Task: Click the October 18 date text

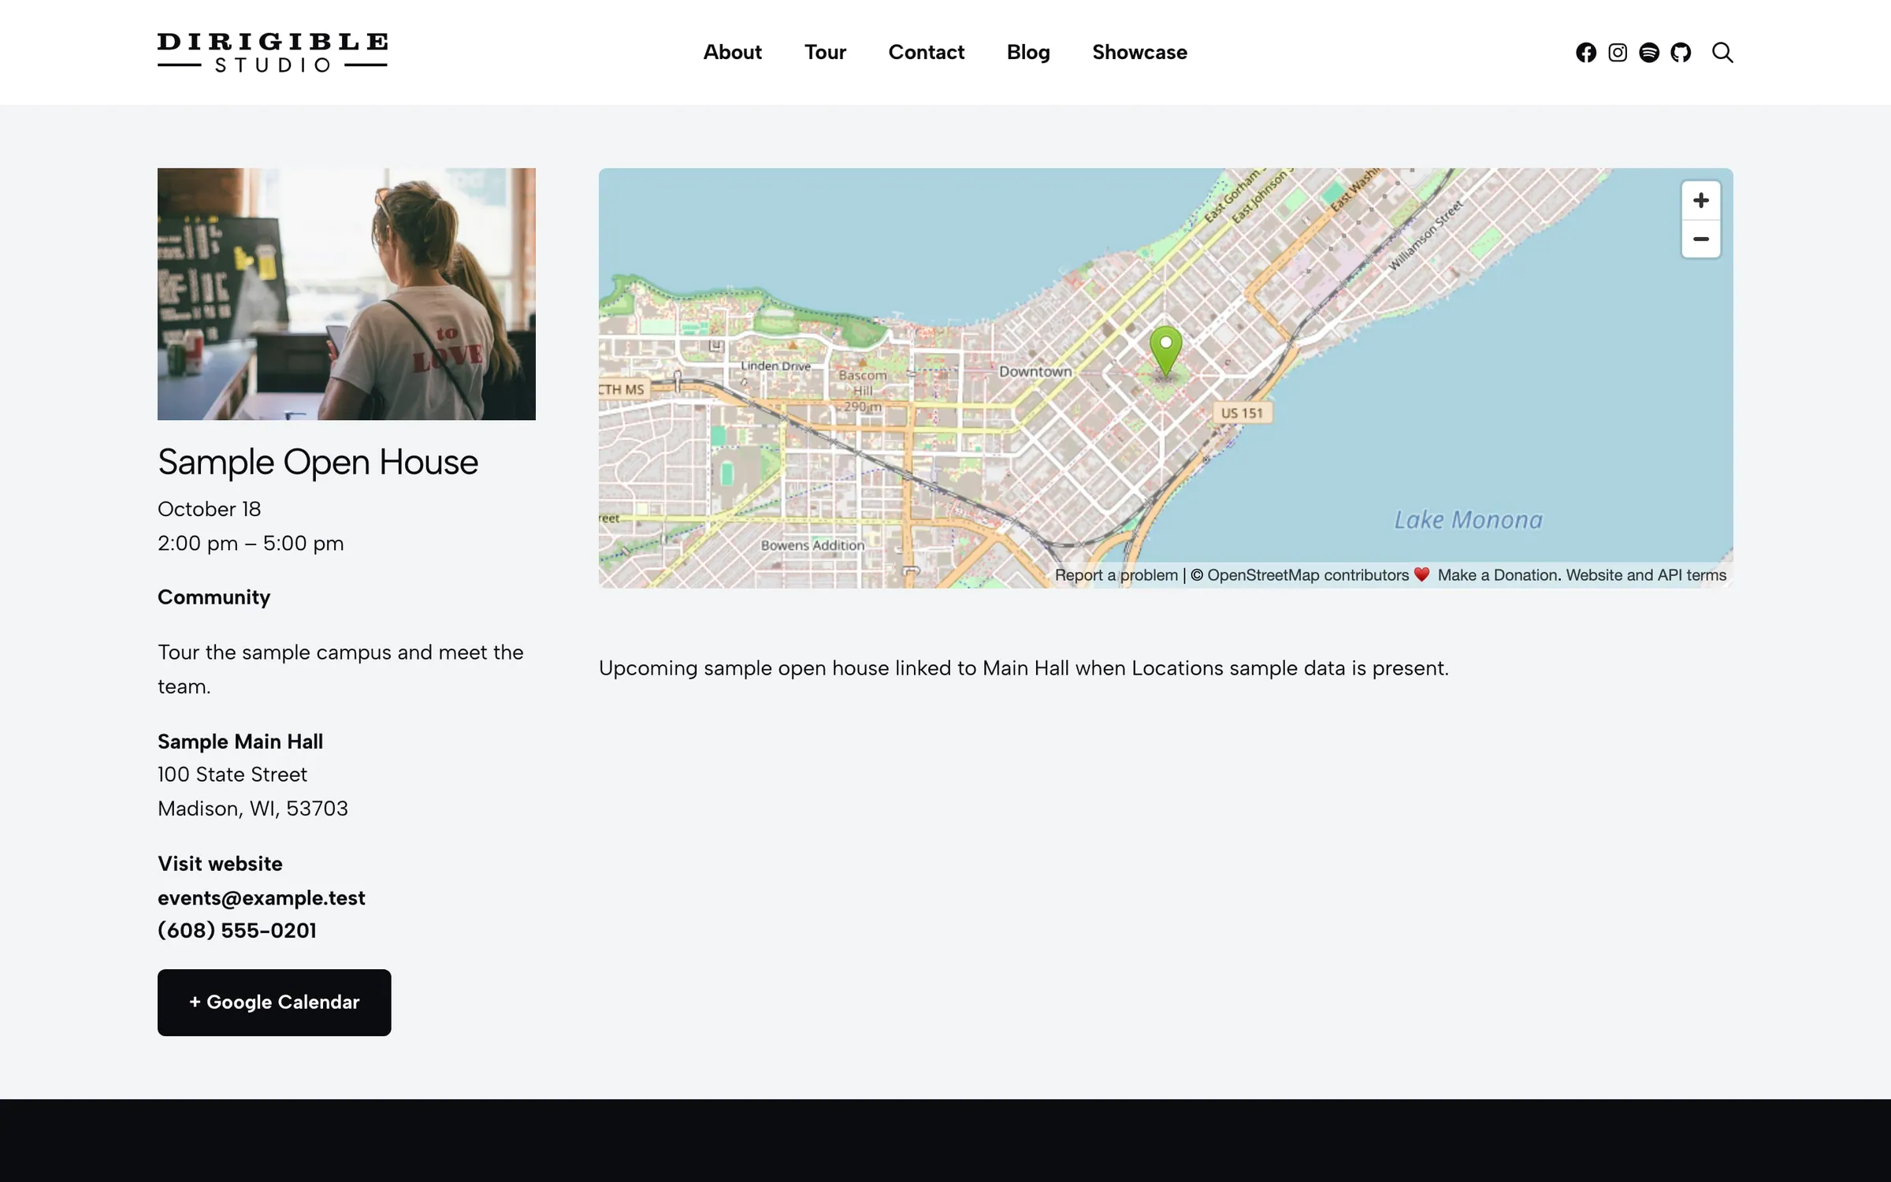Action: [x=209, y=509]
